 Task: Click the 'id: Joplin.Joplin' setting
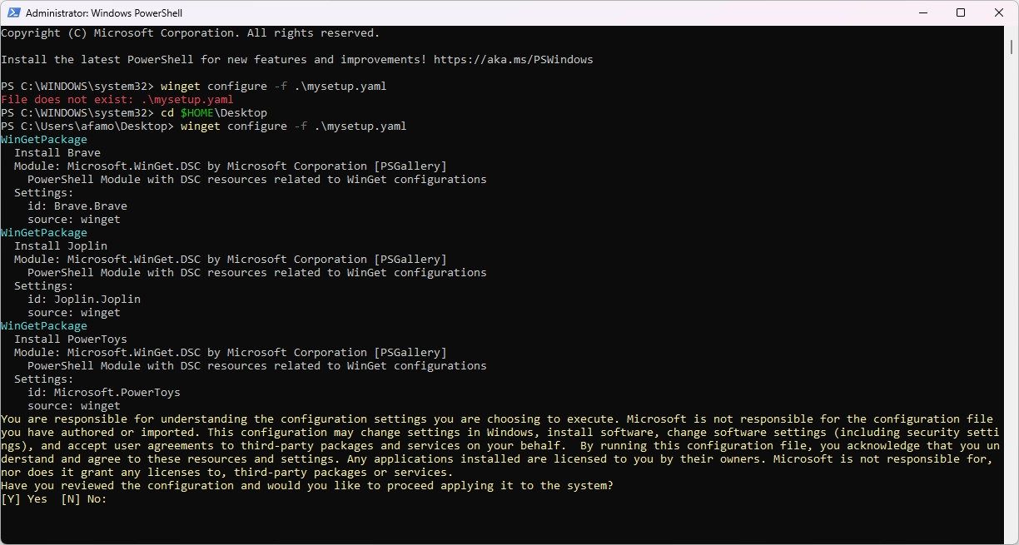[x=84, y=300]
